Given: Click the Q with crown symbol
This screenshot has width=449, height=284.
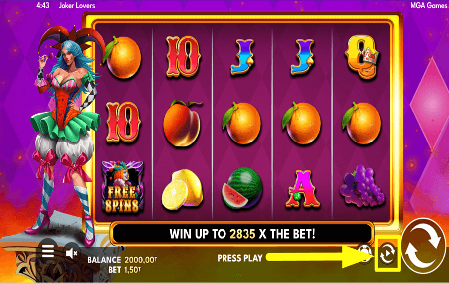Looking at the screenshot, I should (x=362, y=57).
